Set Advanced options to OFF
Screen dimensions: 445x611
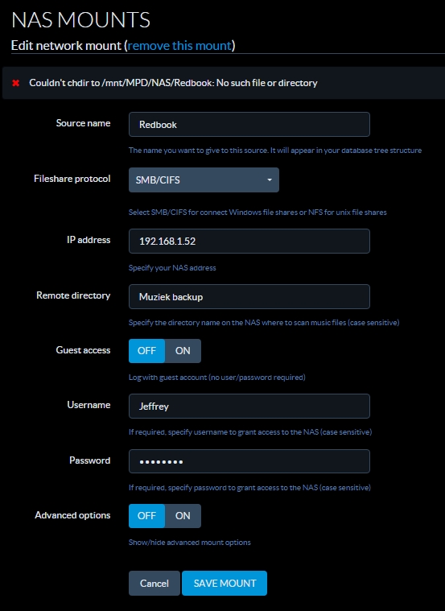pos(147,516)
